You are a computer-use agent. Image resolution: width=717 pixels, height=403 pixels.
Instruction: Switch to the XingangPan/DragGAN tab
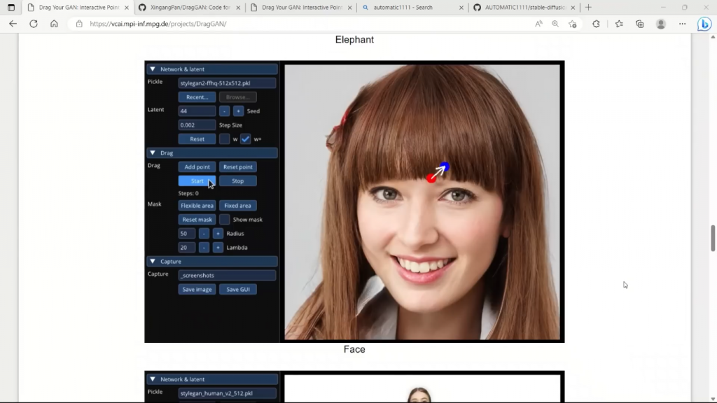pyautogui.click(x=189, y=7)
